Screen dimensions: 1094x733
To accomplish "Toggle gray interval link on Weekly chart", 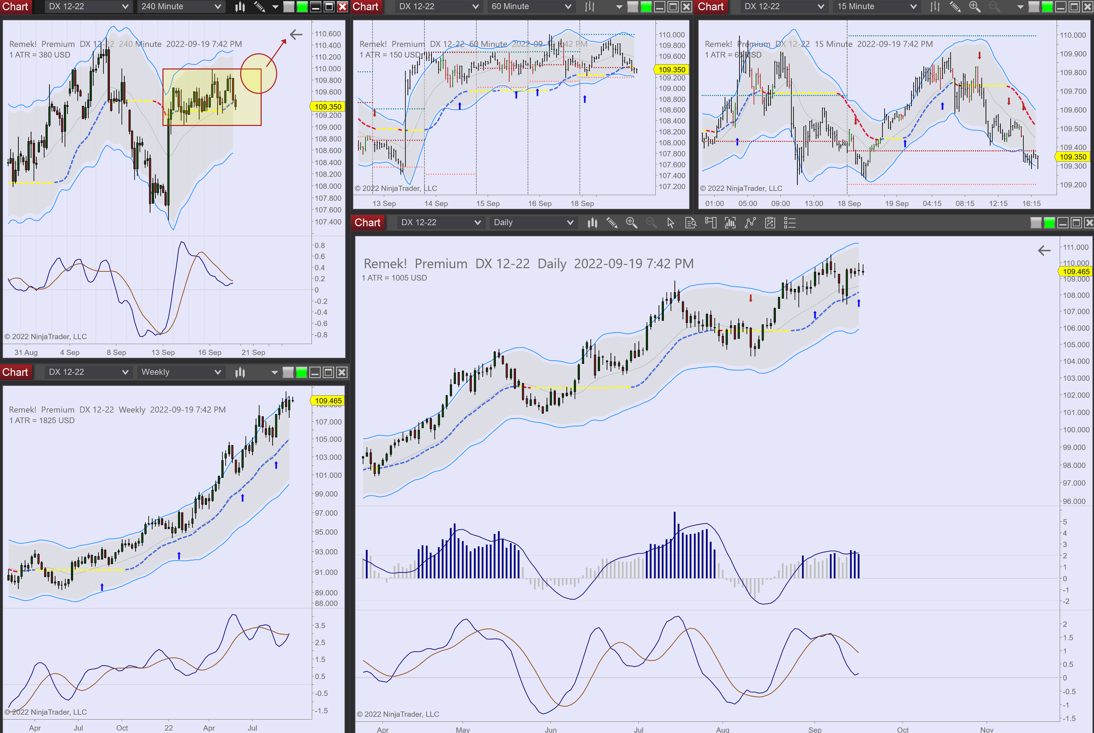I will pos(288,372).
